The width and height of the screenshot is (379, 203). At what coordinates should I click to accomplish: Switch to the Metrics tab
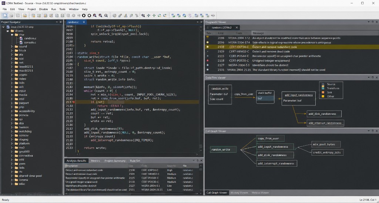click(x=95, y=161)
